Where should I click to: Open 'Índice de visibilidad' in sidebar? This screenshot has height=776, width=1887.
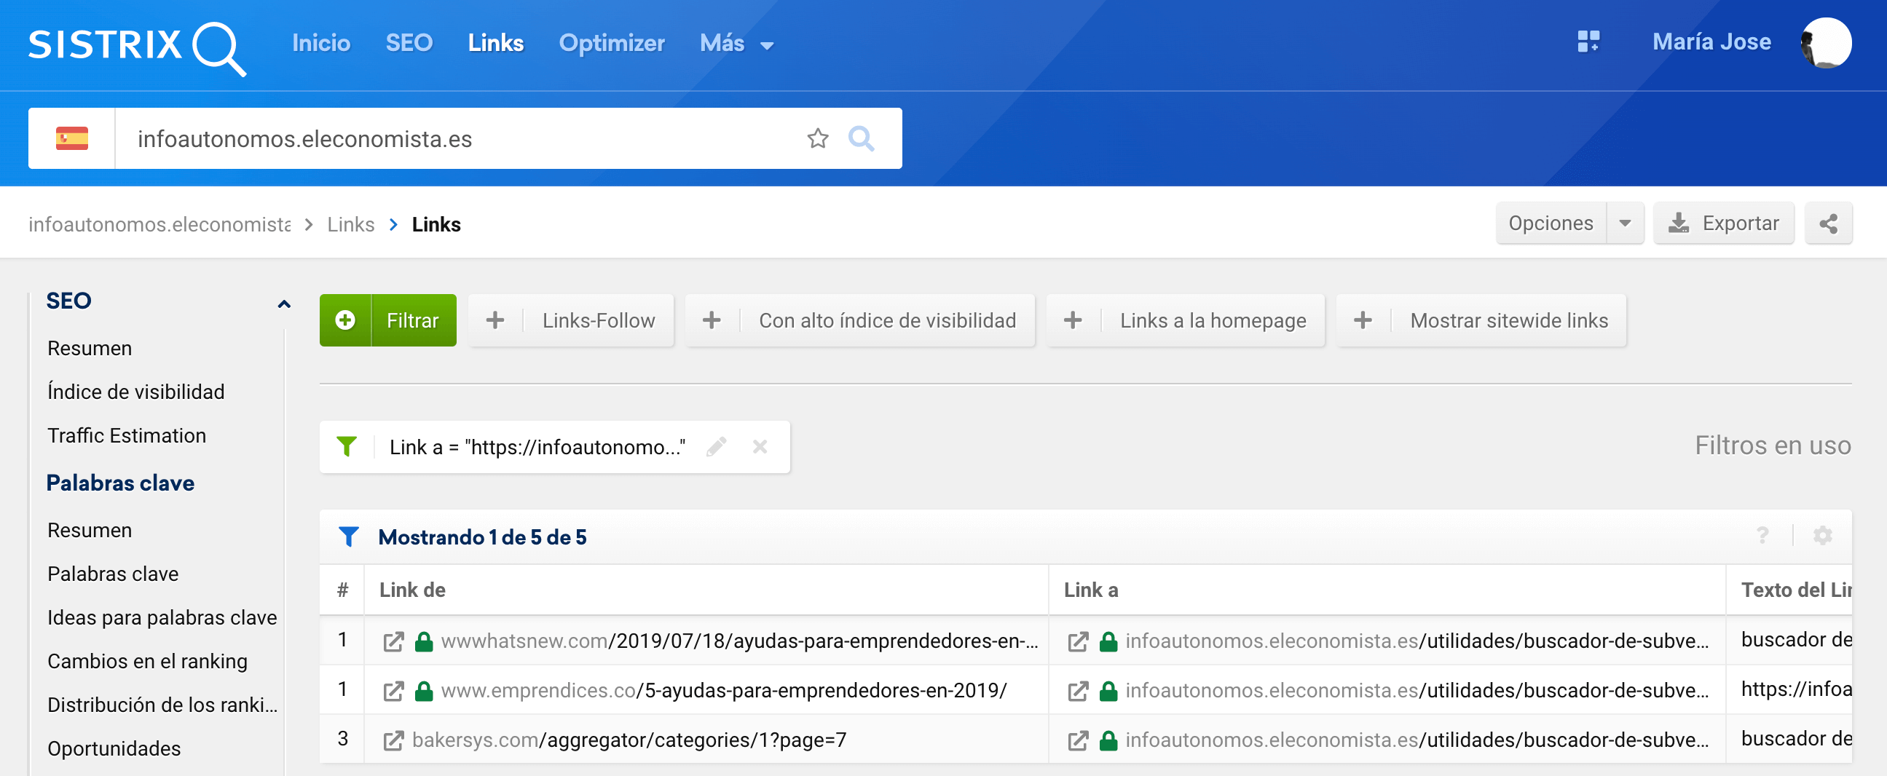135,392
